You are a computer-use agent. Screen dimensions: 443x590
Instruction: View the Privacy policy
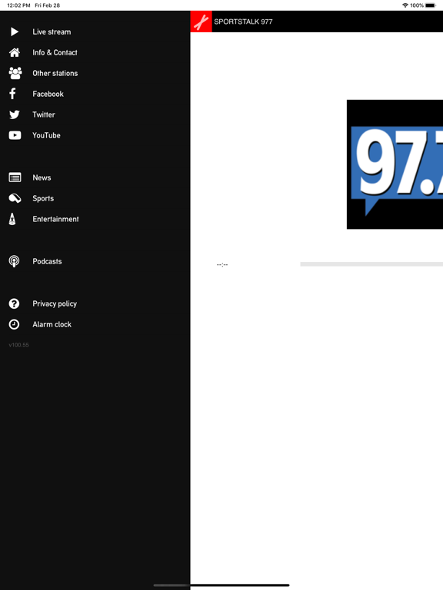(x=55, y=303)
